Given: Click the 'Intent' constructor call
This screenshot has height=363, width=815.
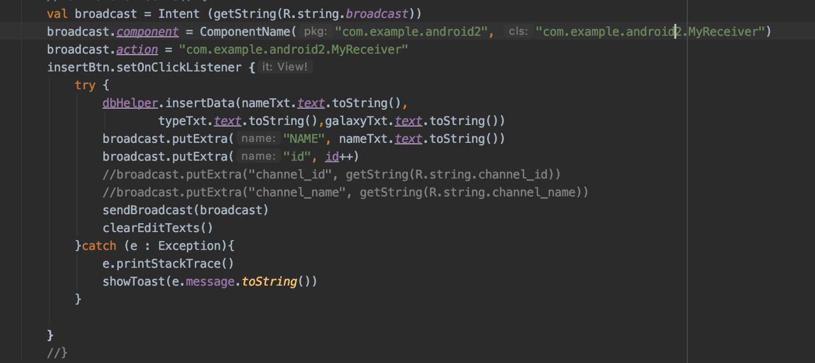Looking at the screenshot, I should coord(178,13).
